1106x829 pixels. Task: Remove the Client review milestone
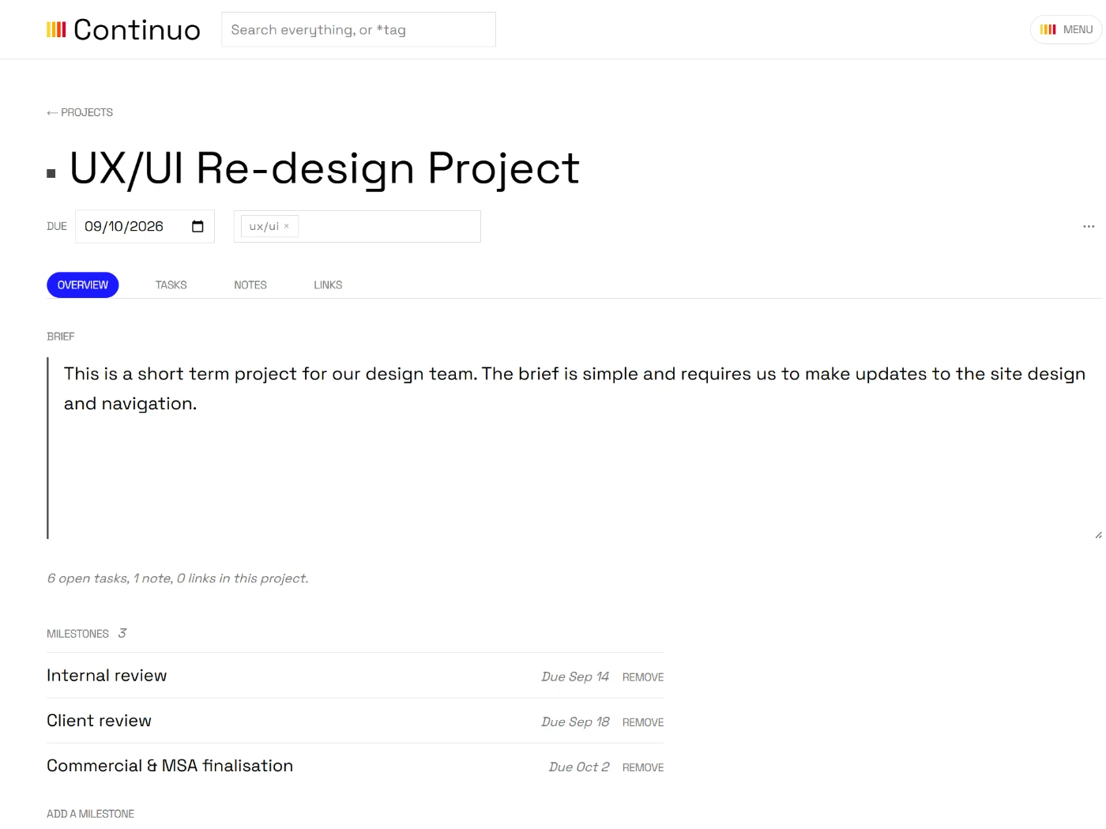click(x=643, y=722)
